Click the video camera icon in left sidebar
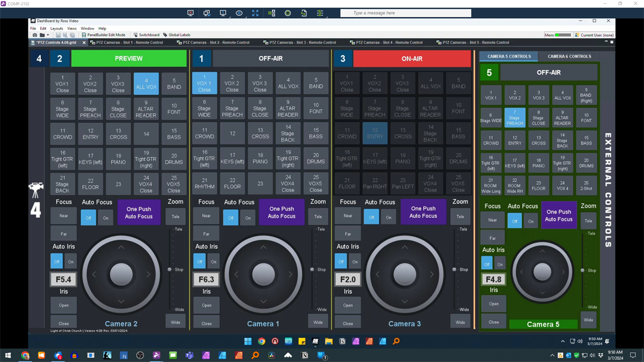The height and width of the screenshot is (362, 644). (x=35, y=190)
